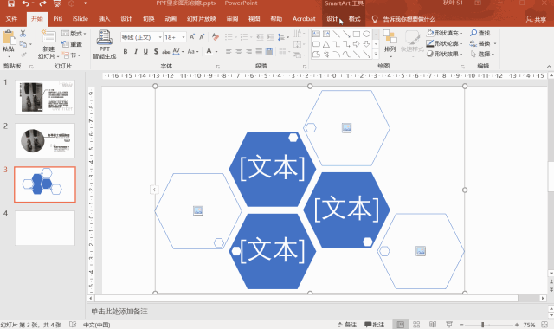
Task: Click picture placeholder in left hexagon
Action: (x=198, y=210)
